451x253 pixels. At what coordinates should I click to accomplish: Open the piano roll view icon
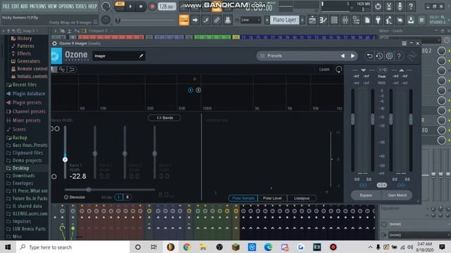(x=323, y=20)
